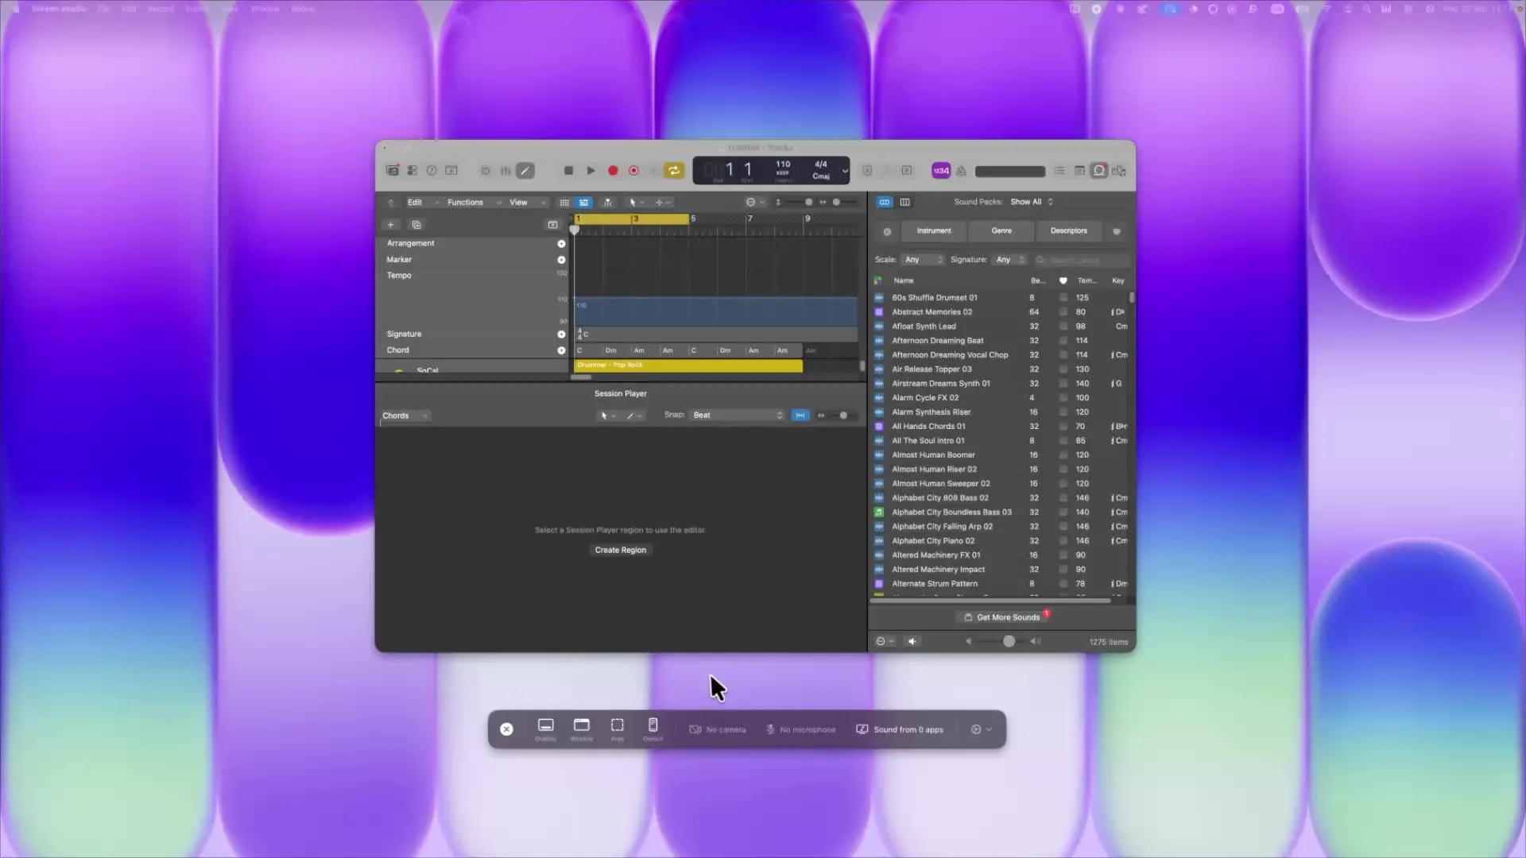This screenshot has width=1526, height=858.
Task: Open the Library button in Logic toolbar
Action: pyautogui.click(x=393, y=170)
